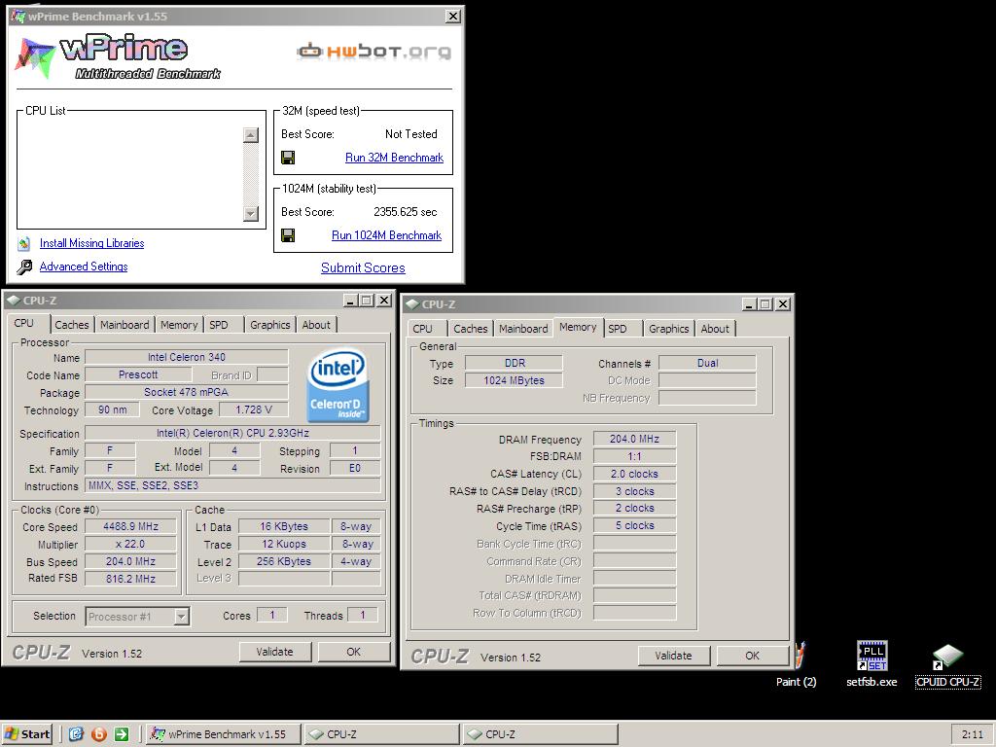Click the orange browser quick launch icon
The image size is (996, 747).
click(x=99, y=734)
